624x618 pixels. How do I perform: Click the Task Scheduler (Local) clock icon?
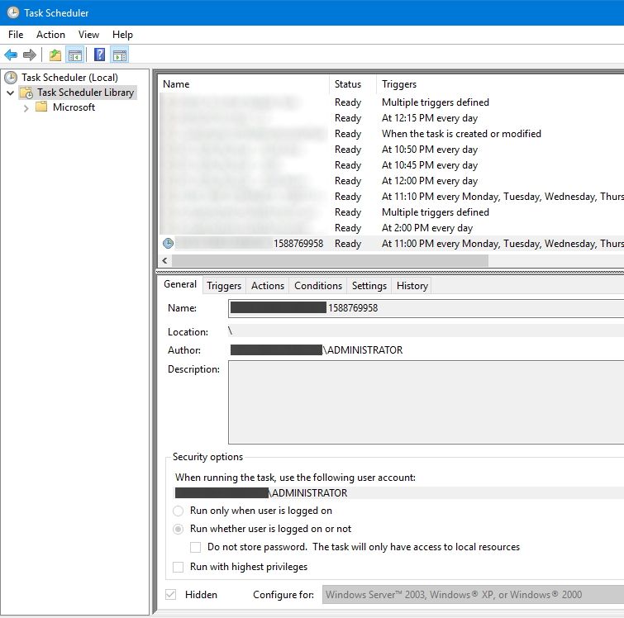point(11,77)
